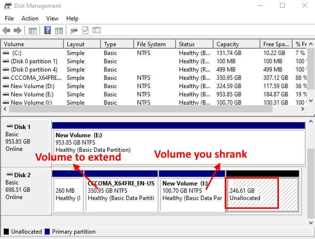Select the (C:) volume row

(x=154, y=53)
